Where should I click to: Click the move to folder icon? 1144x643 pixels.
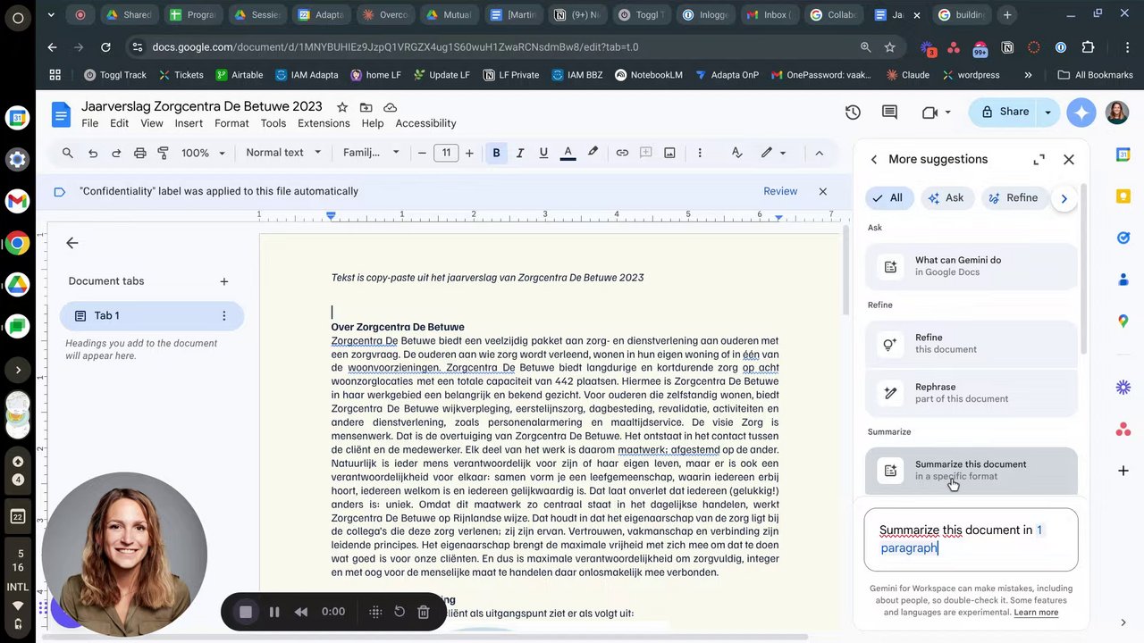pyautogui.click(x=366, y=107)
